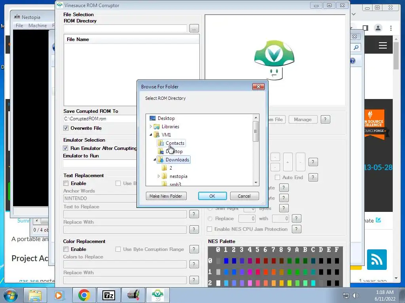
Task: Cancel the Browse For Folder dialog
Action: coord(244,196)
